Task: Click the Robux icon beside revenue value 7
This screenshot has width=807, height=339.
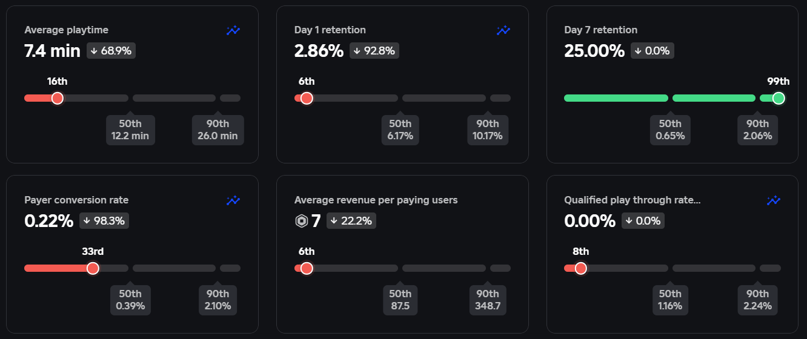Action: point(301,221)
